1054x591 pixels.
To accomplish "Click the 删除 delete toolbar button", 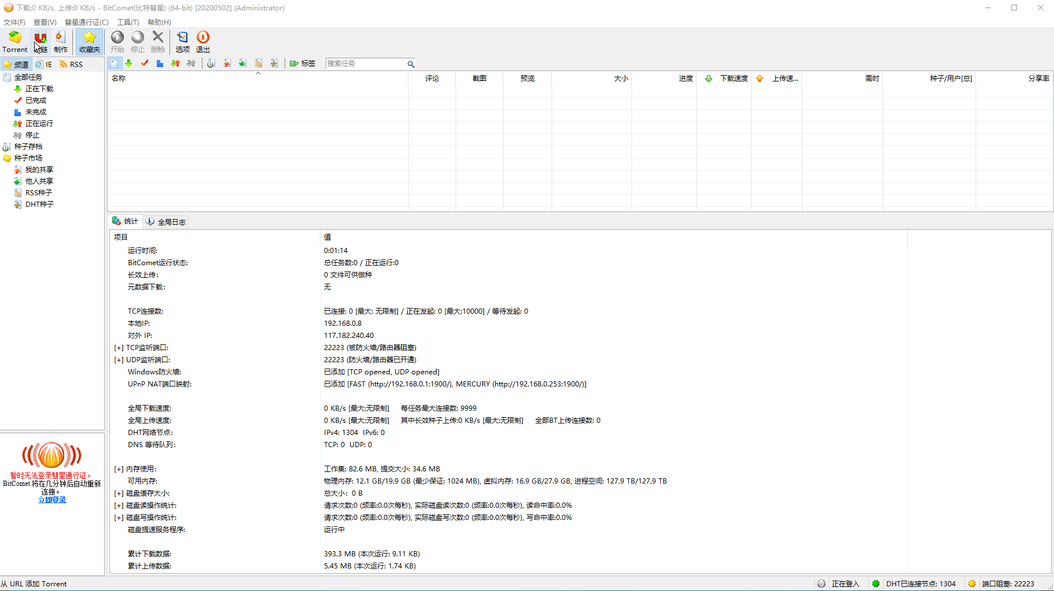I will pyautogui.click(x=158, y=42).
